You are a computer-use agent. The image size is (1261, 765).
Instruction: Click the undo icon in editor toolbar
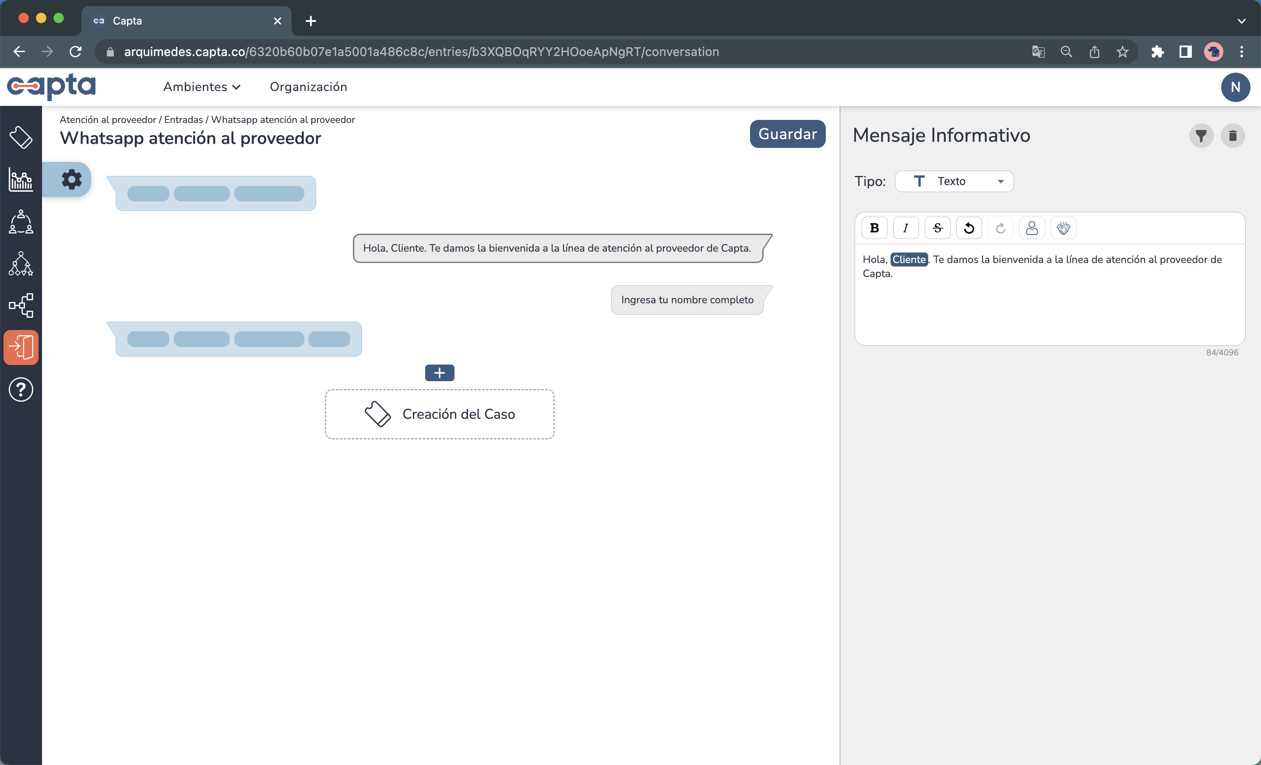(x=969, y=228)
